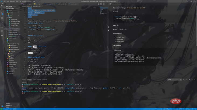Click the feedback icon in status bar
This screenshot has width=197, height=110.
tap(193, 109)
